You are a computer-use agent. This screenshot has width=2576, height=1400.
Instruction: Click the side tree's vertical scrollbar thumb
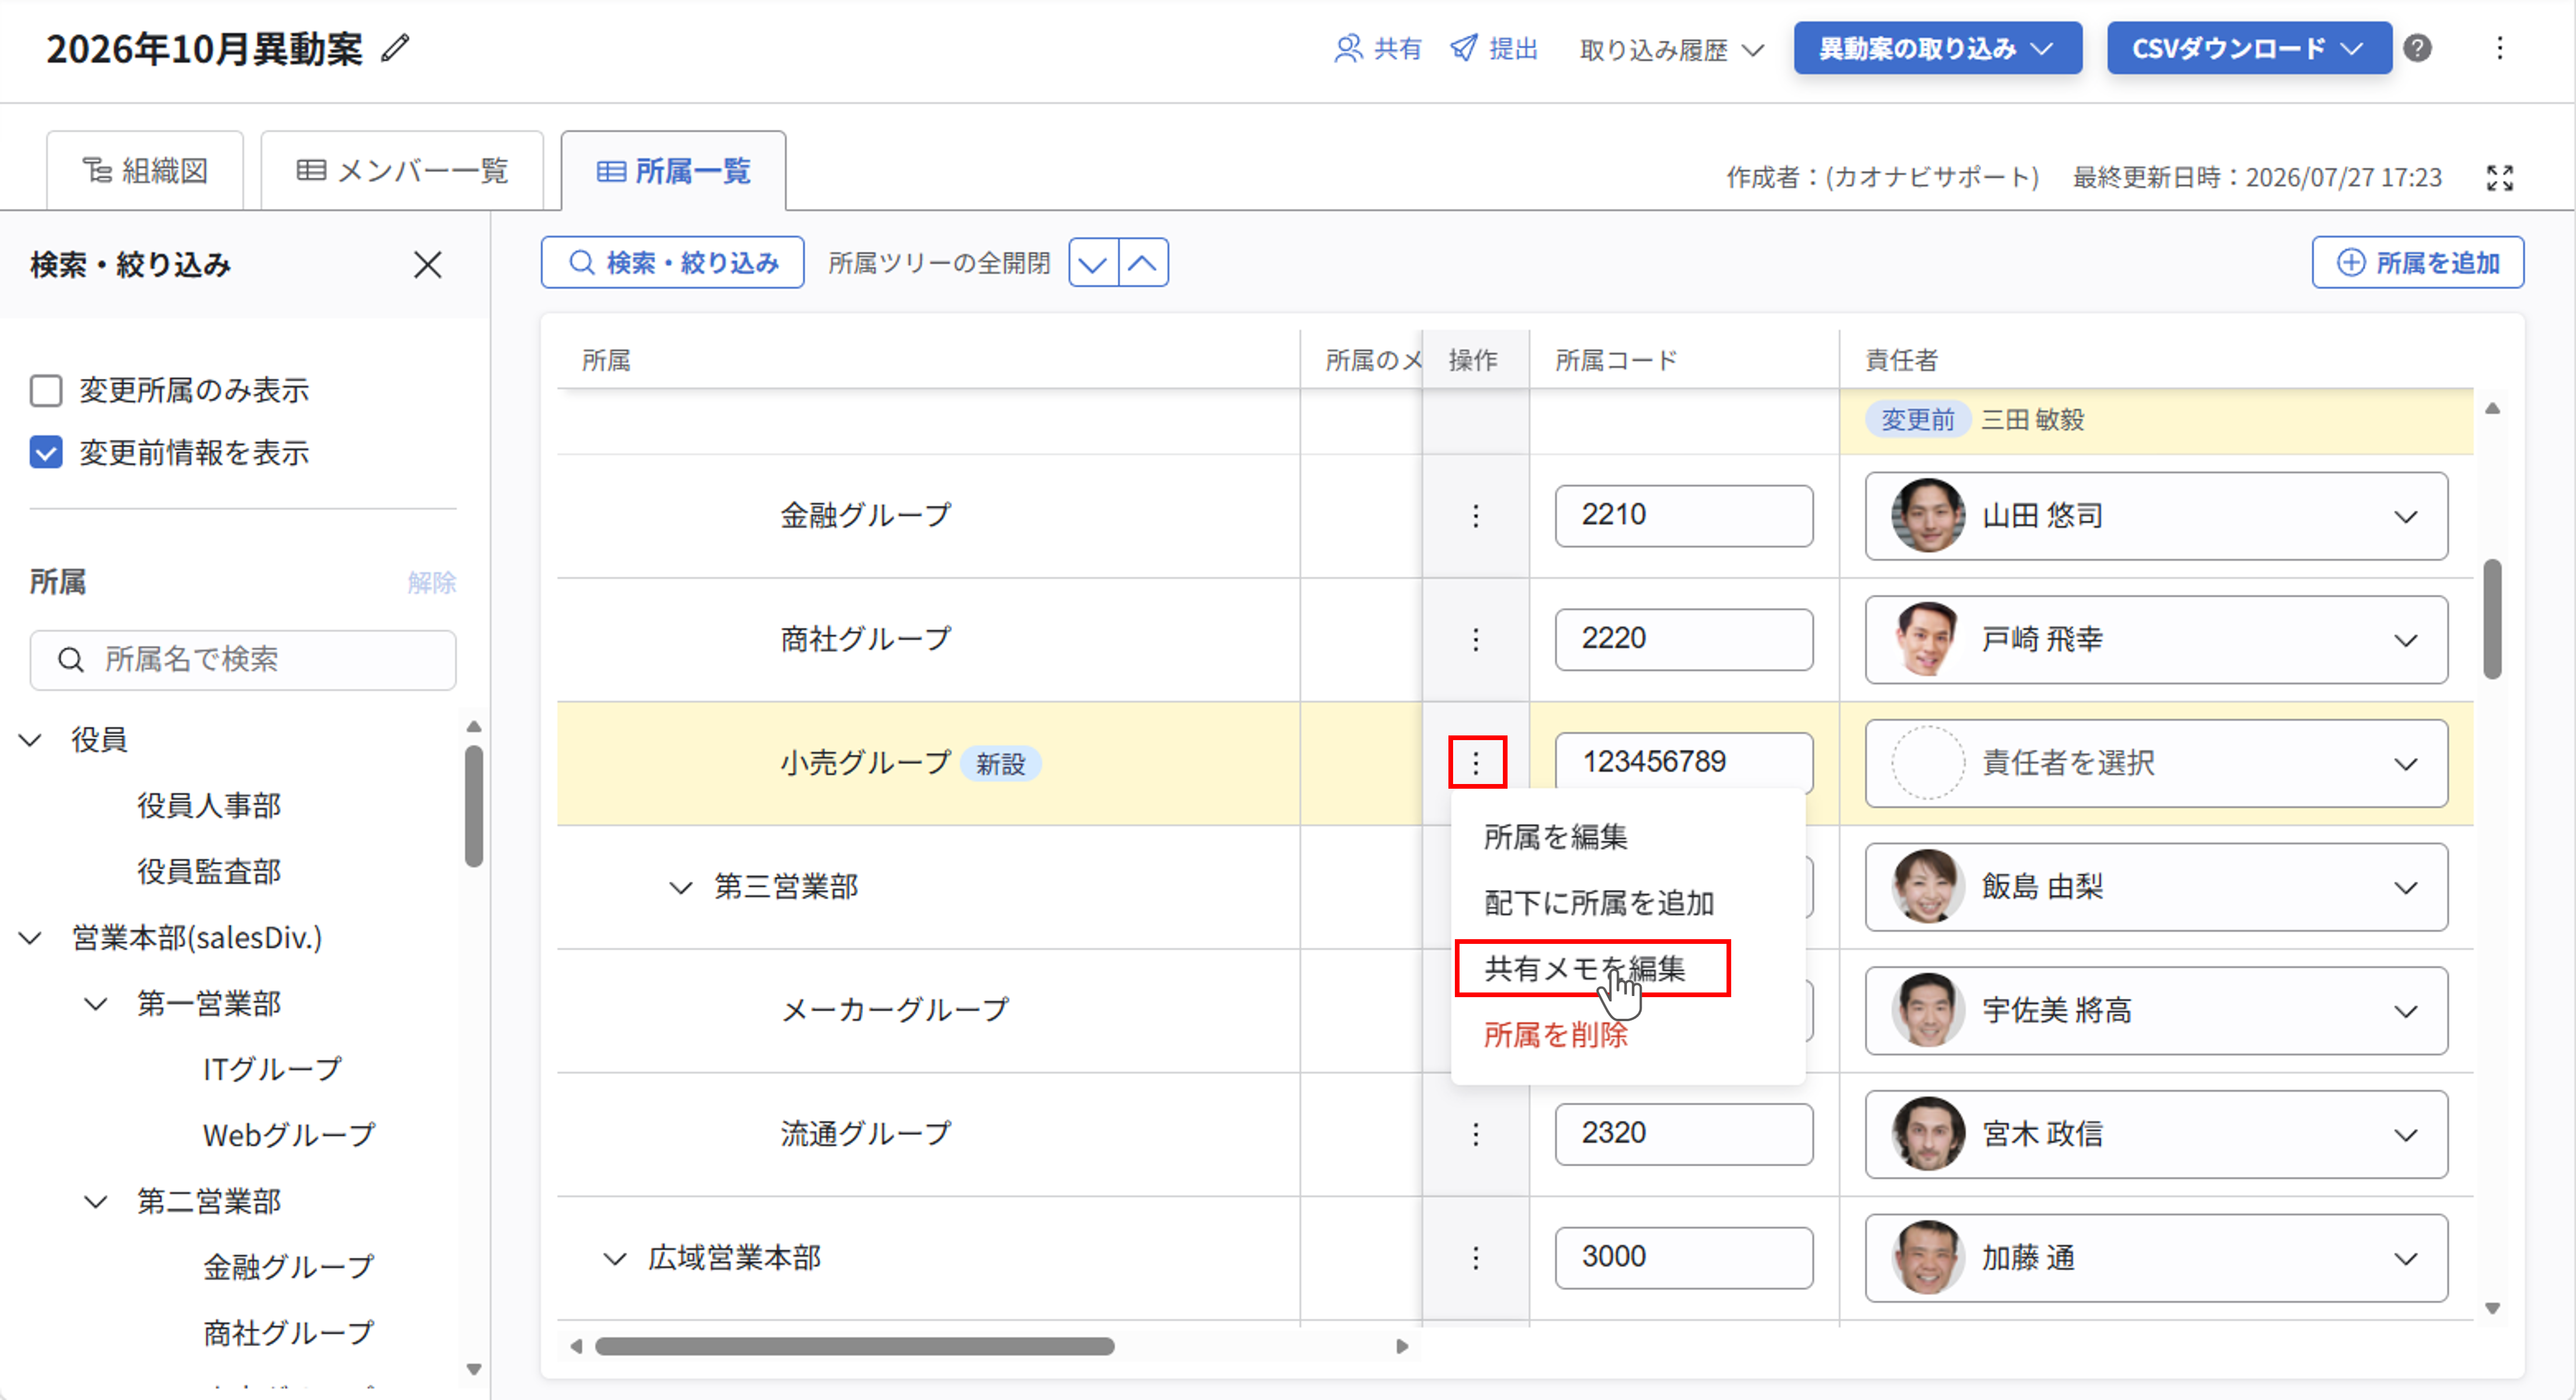pyautogui.click(x=474, y=806)
